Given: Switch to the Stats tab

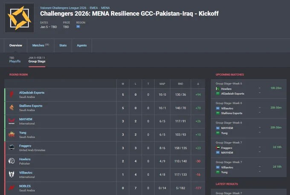Looking at the screenshot, I should pyautogui.click(x=63, y=45).
